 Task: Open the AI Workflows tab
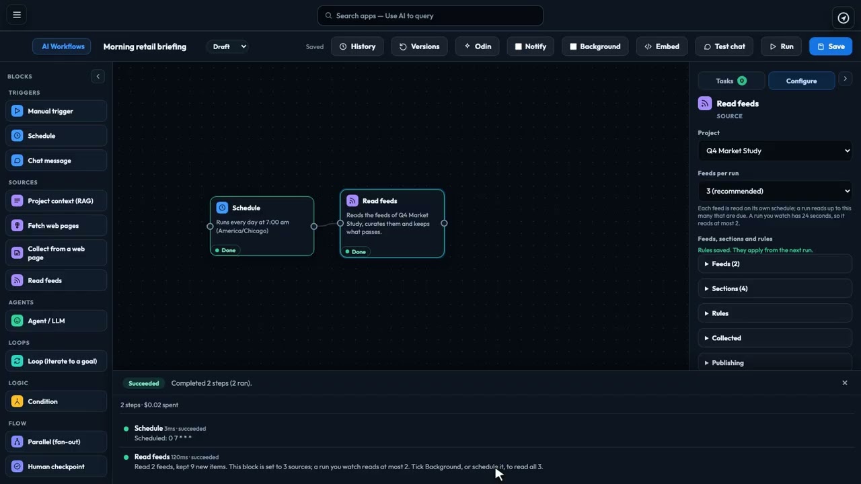pos(62,46)
